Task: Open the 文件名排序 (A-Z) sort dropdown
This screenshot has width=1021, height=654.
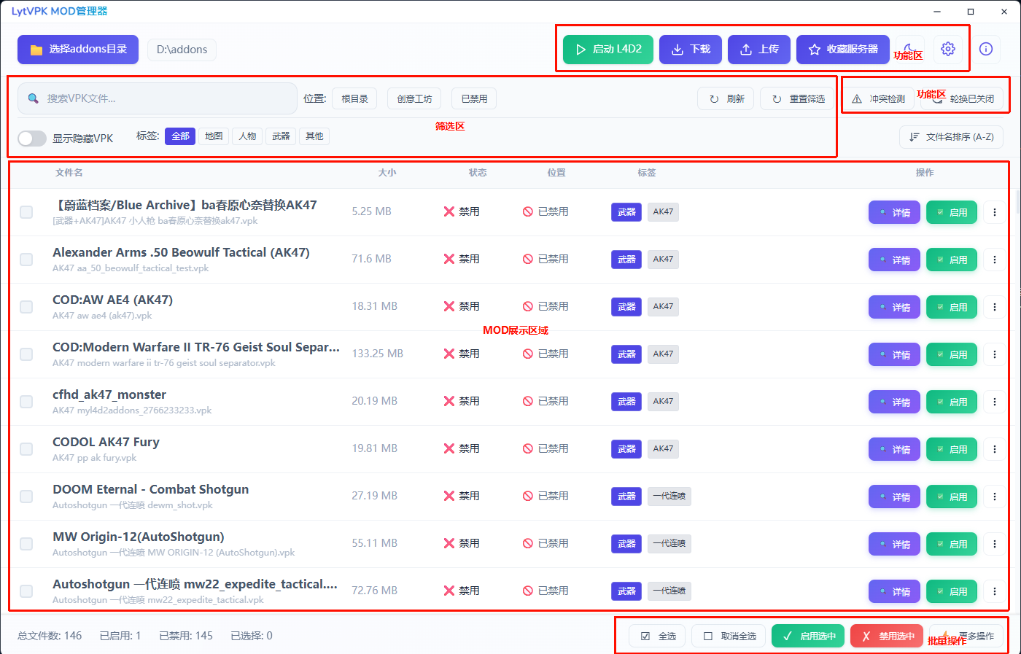Action: click(x=951, y=137)
